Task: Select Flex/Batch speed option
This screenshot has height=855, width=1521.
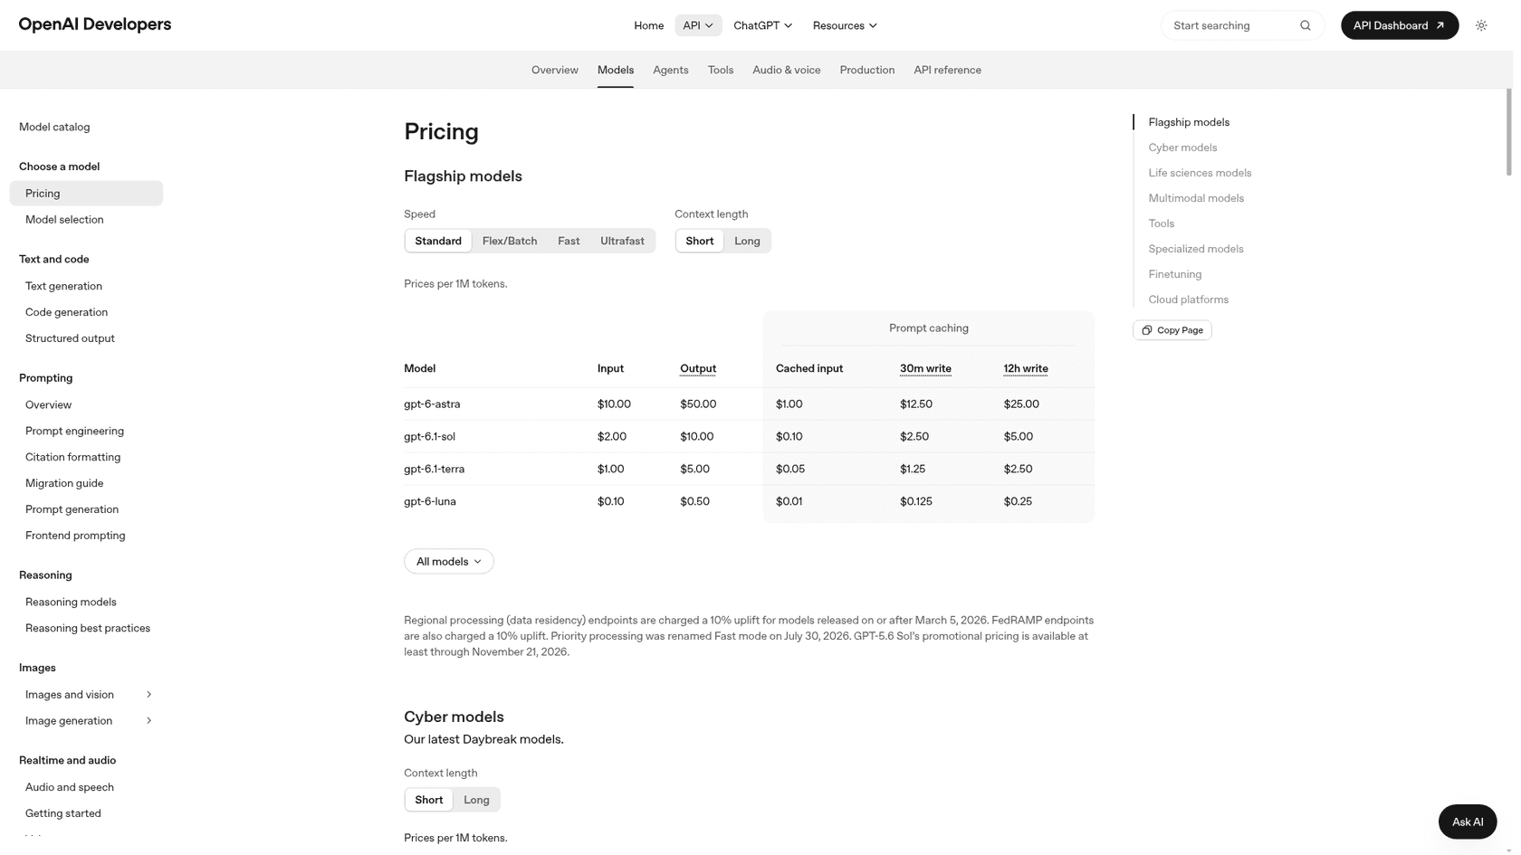Action: 510,241
